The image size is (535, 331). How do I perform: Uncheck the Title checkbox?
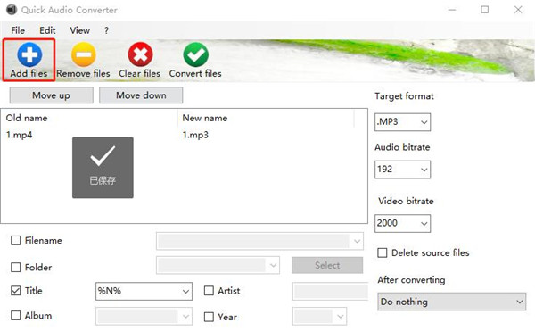(x=16, y=291)
